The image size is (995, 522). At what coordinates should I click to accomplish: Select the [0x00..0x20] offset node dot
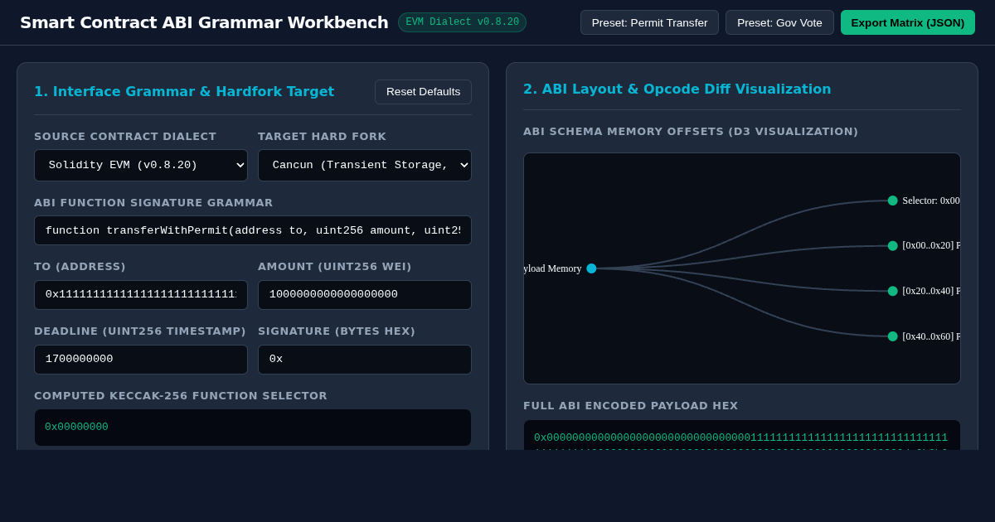tap(893, 246)
